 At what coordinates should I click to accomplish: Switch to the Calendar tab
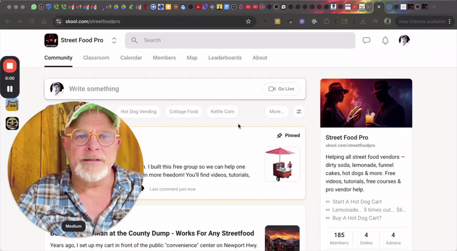(x=131, y=58)
